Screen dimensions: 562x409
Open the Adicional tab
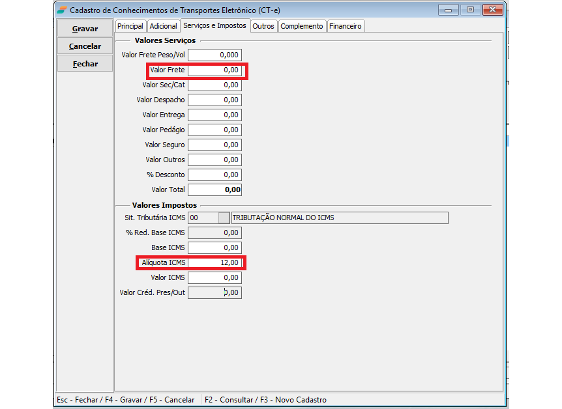click(163, 26)
